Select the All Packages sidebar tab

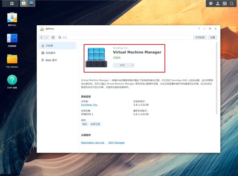click(x=58, y=53)
